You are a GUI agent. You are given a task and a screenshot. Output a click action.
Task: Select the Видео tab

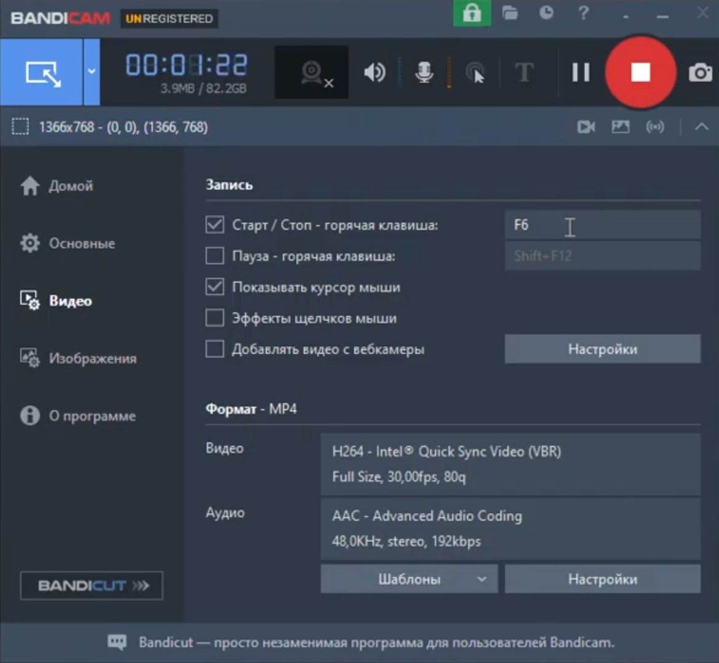tap(56, 301)
